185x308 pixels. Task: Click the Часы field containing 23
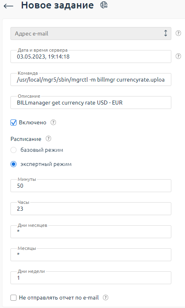[x=91, y=209]
